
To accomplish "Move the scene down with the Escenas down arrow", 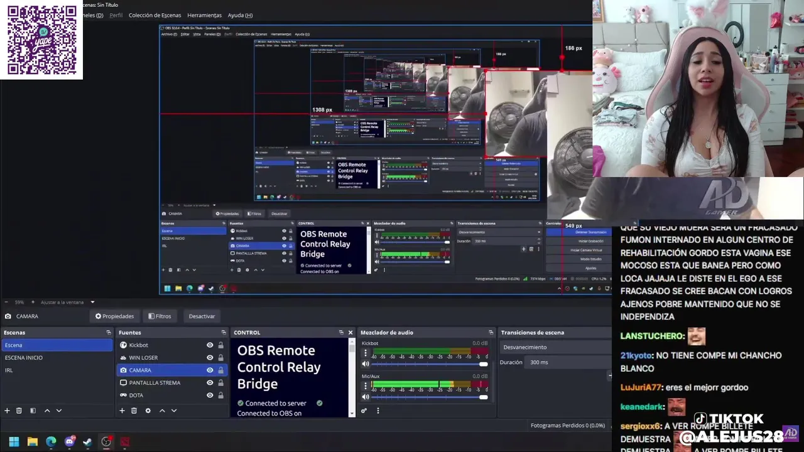I will pos(59,411).
